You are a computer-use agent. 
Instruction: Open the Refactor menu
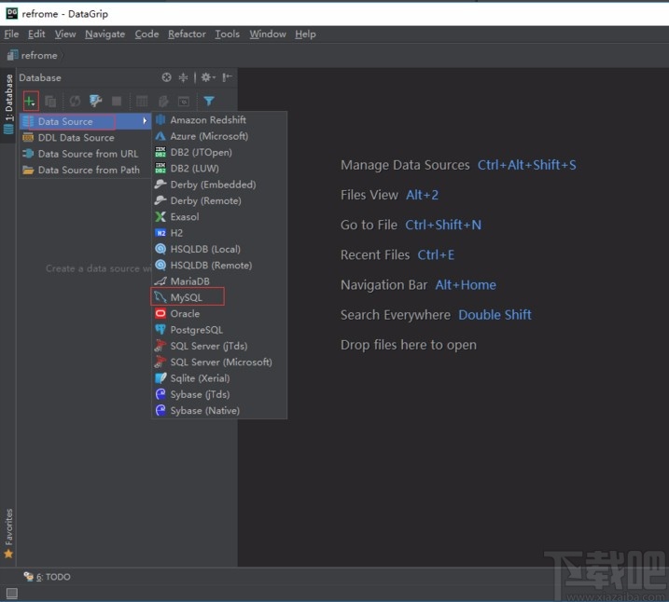tap(187, 34)
